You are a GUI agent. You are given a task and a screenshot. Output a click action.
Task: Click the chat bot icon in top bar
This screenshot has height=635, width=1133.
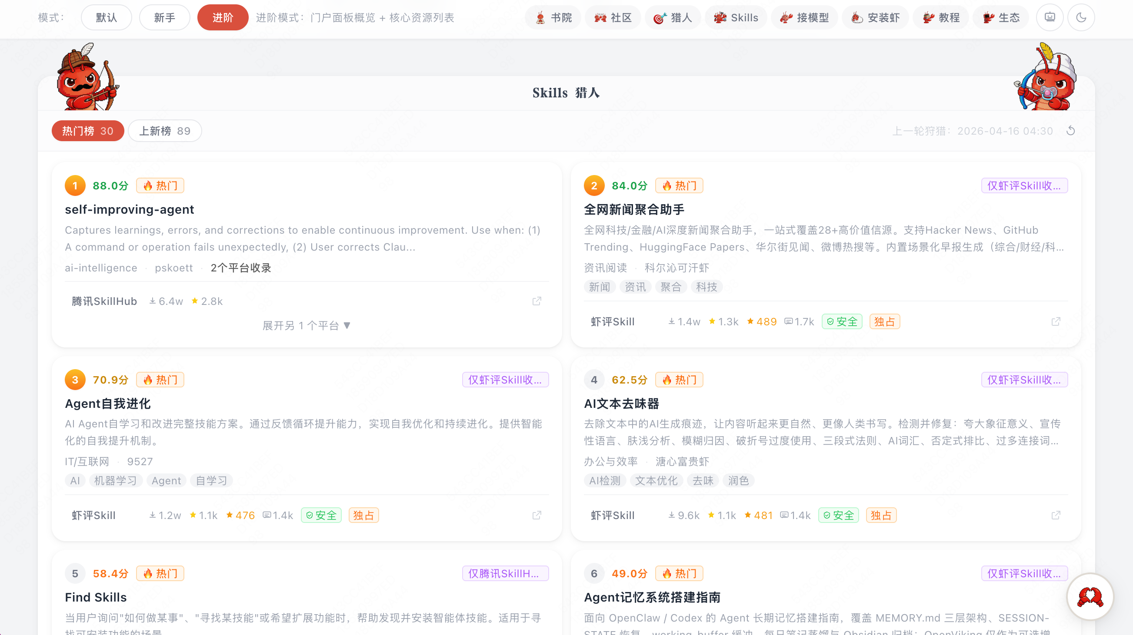[1050, 17]
